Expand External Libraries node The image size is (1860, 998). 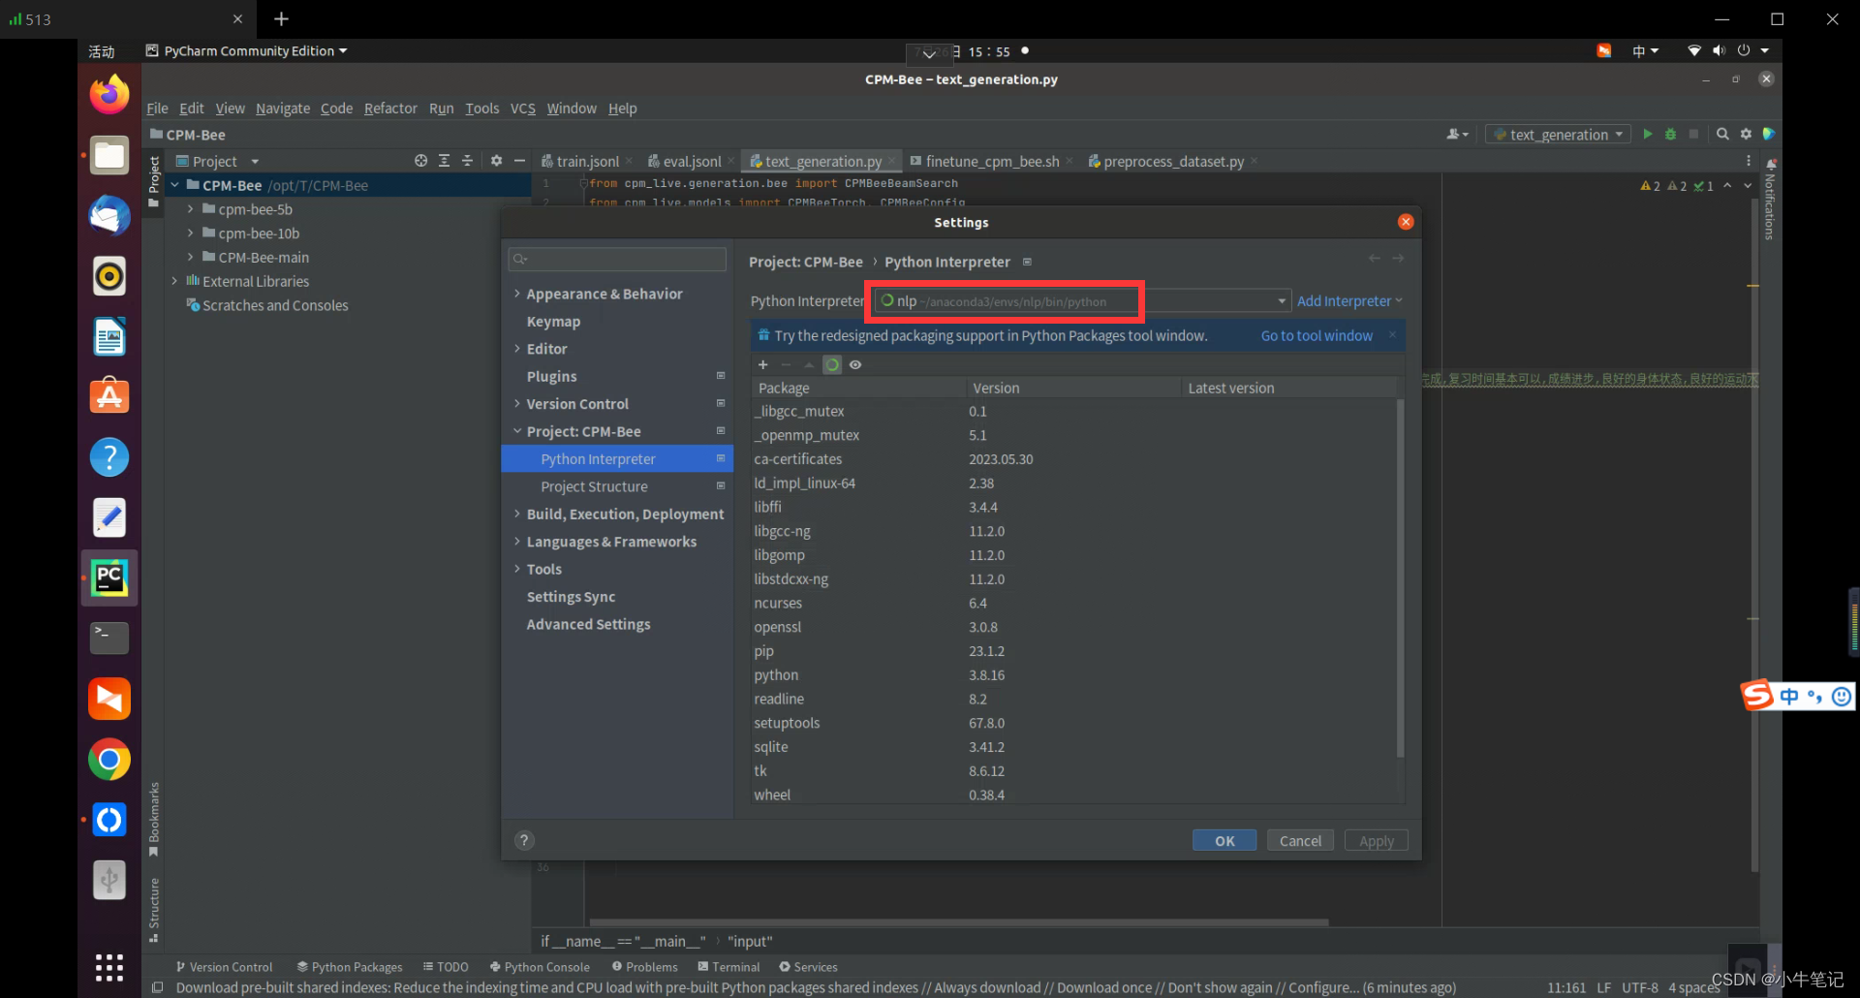174,281
